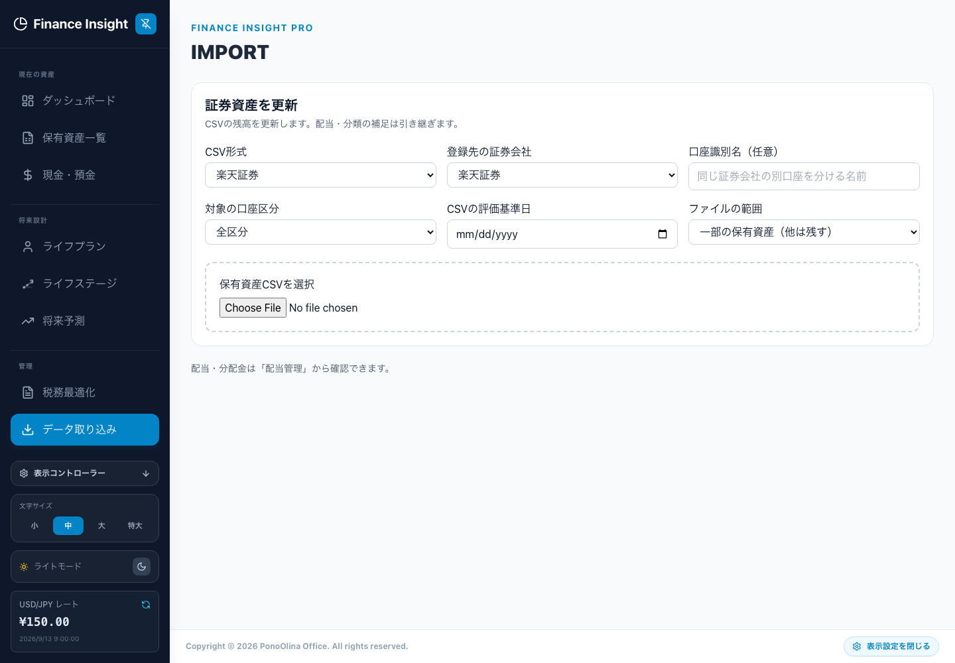Click the trending arrow icon for 将来予測
955x663 pixels.
[28, 321]
